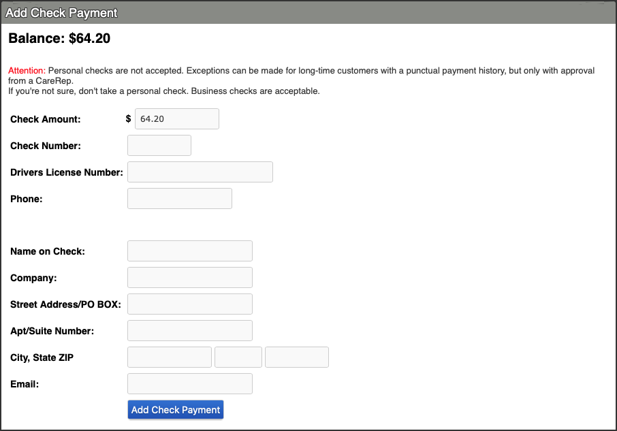The image size is (617, 431).
Task: Click the Drivers License Number label
Action: (67, 172)
